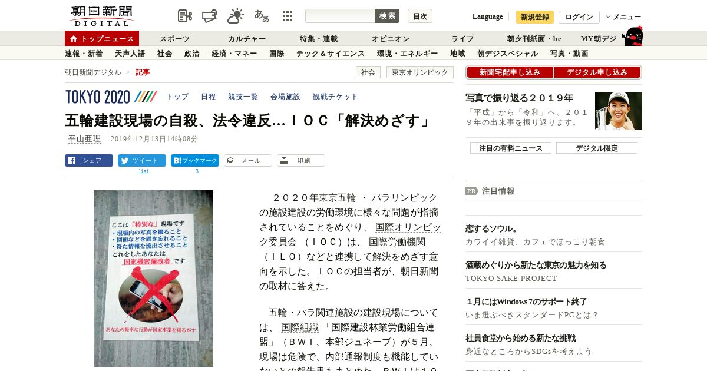Open the 目次 table of contents
This screenshot has width=707, height=371.
(x=420, y=16)
